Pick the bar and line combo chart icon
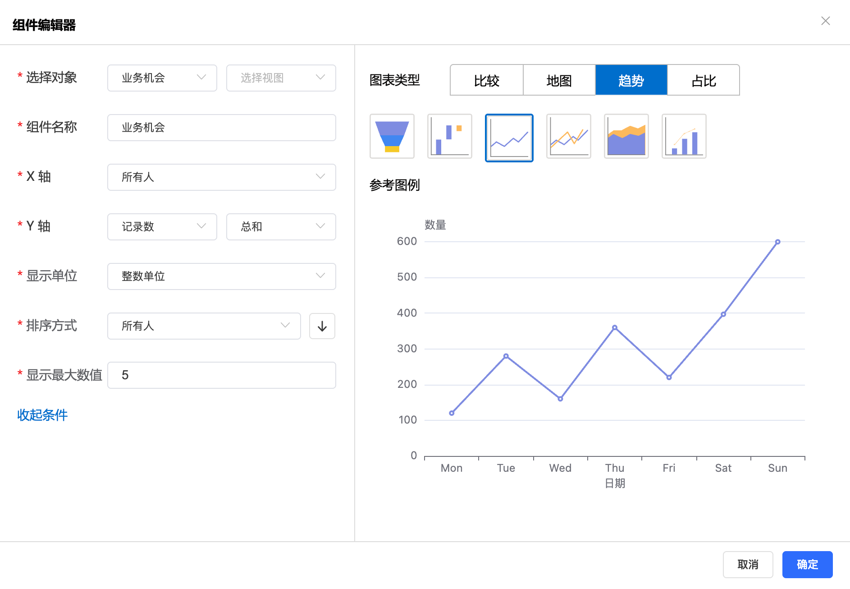Screen dimensions: 850x589 684,136
